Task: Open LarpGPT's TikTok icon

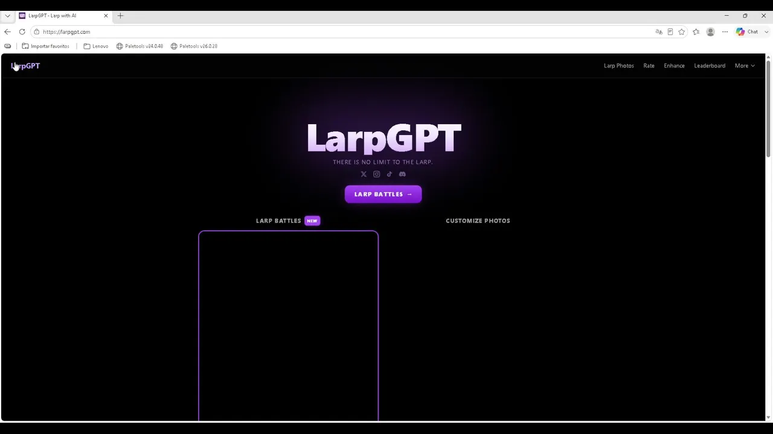Action: coord(390,174)
